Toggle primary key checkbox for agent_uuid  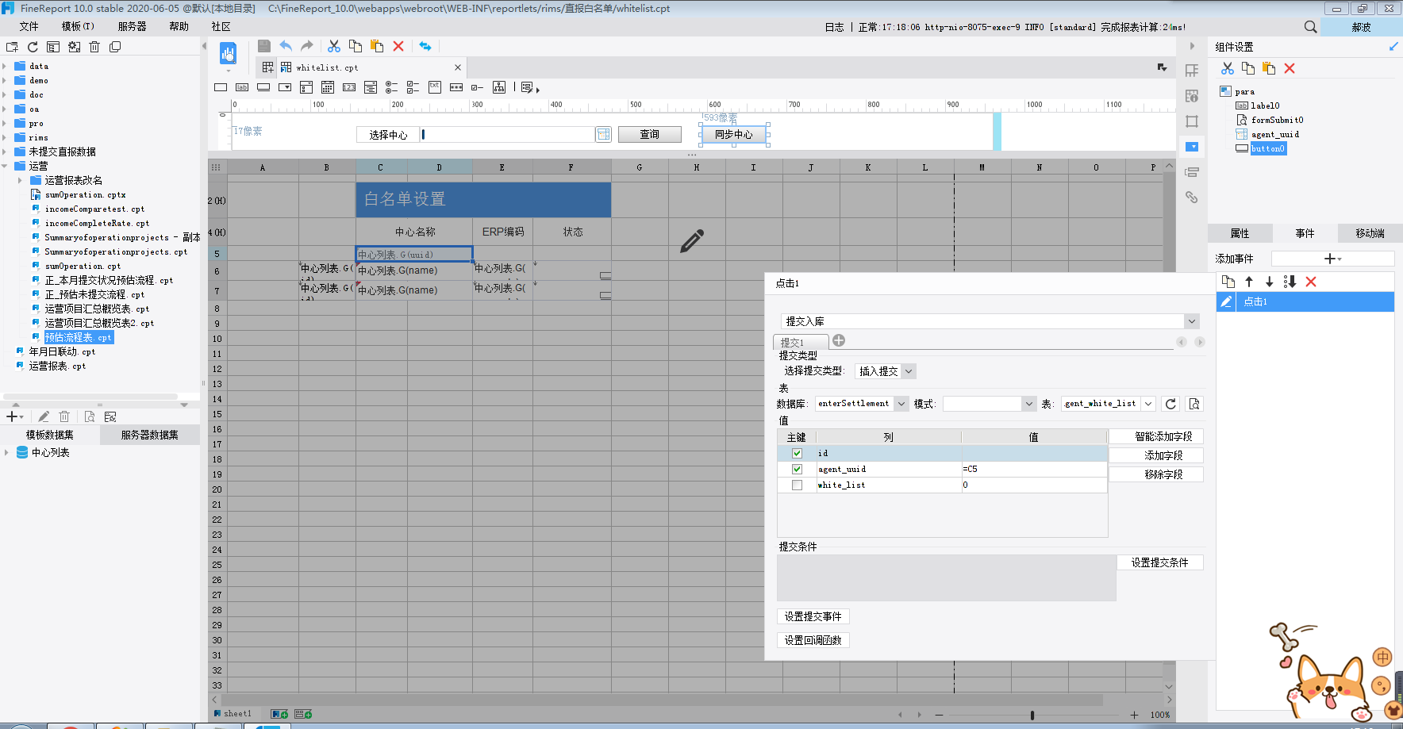coord(797,470)
